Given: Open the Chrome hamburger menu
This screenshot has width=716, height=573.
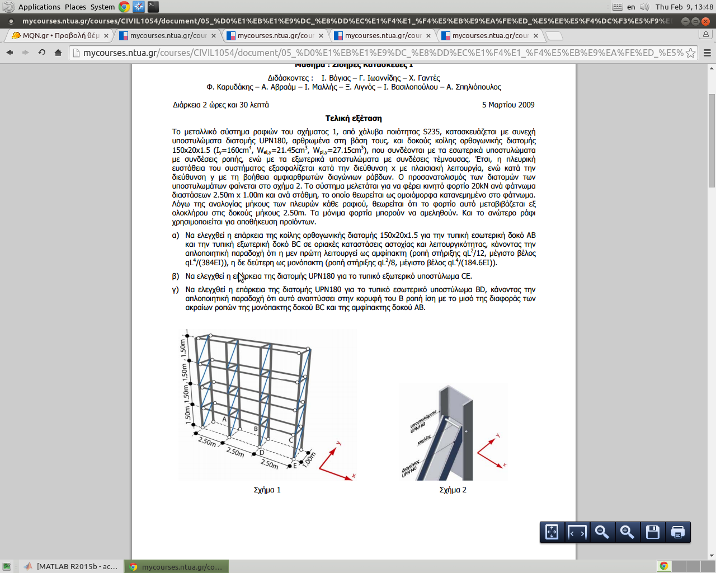Looking at the screenshot, I should (x=707, y=53).
